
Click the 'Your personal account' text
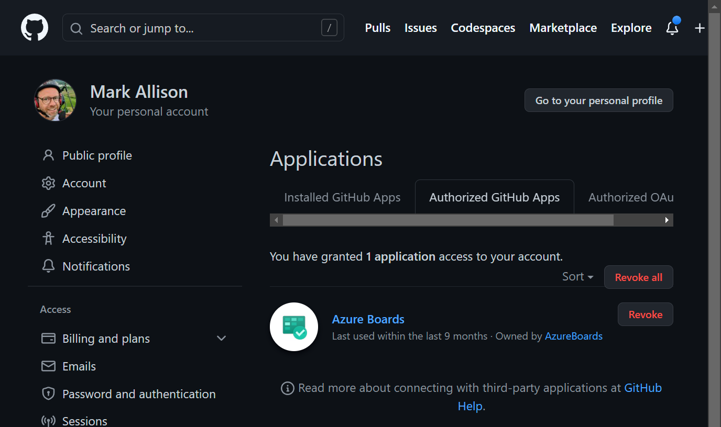[x=149, y=111]
